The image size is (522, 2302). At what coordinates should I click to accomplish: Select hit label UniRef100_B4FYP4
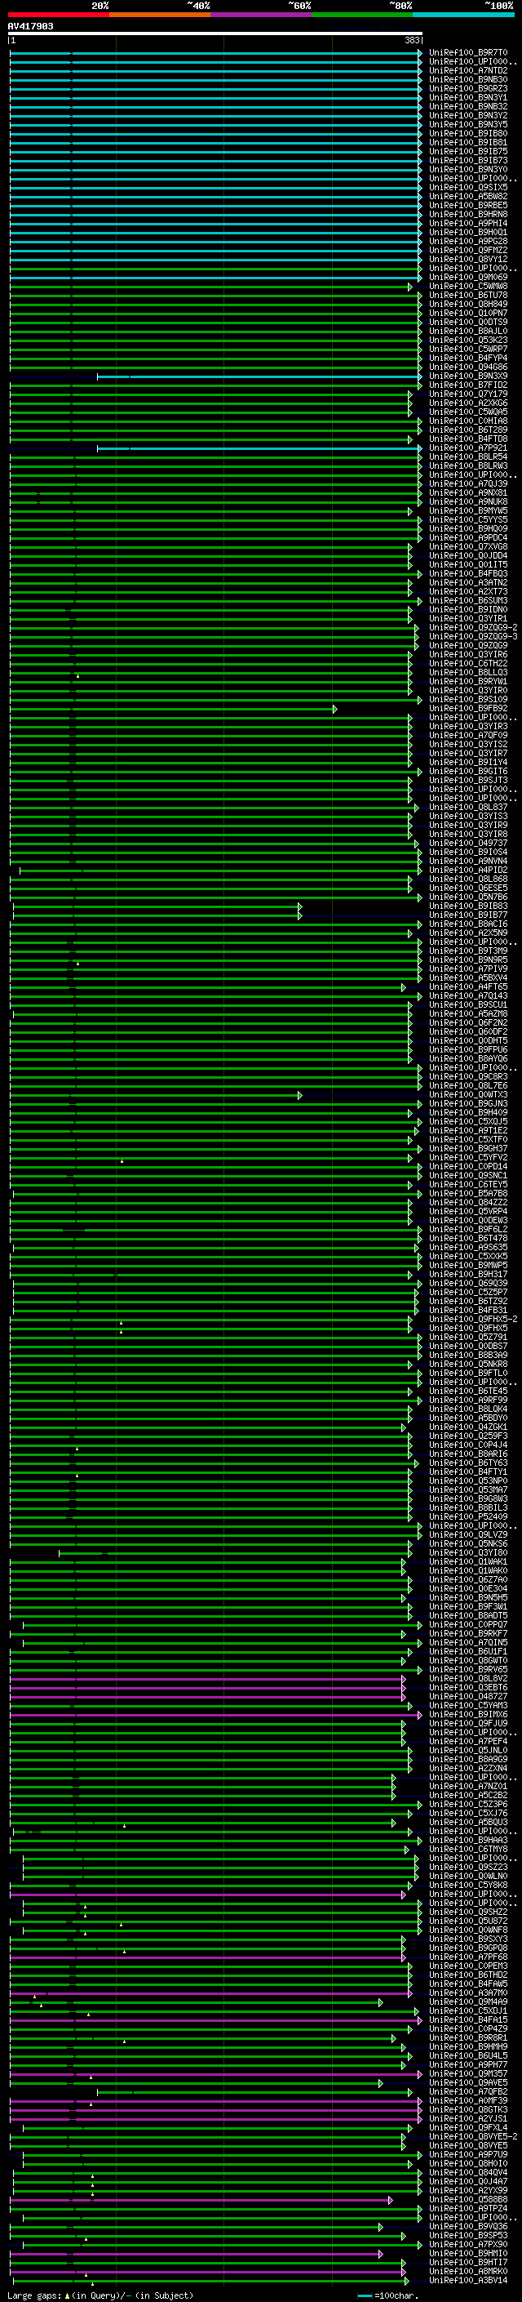click(x=468, y=358)
